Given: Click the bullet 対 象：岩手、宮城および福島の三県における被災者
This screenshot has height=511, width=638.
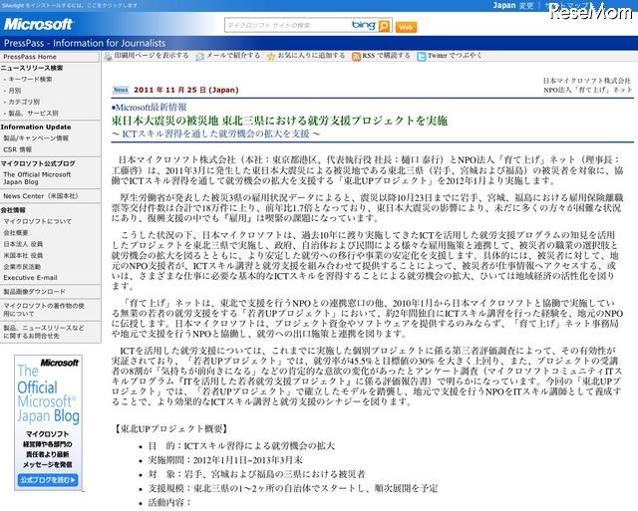Looking at the screenshot, I should click(x=256, y=474).
